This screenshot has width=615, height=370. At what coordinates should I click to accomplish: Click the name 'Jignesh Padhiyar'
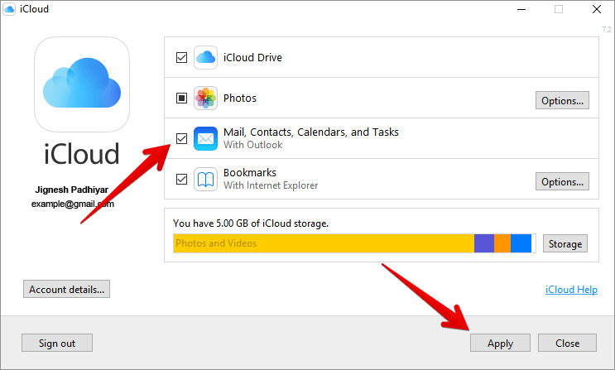(x=72, y=190)
